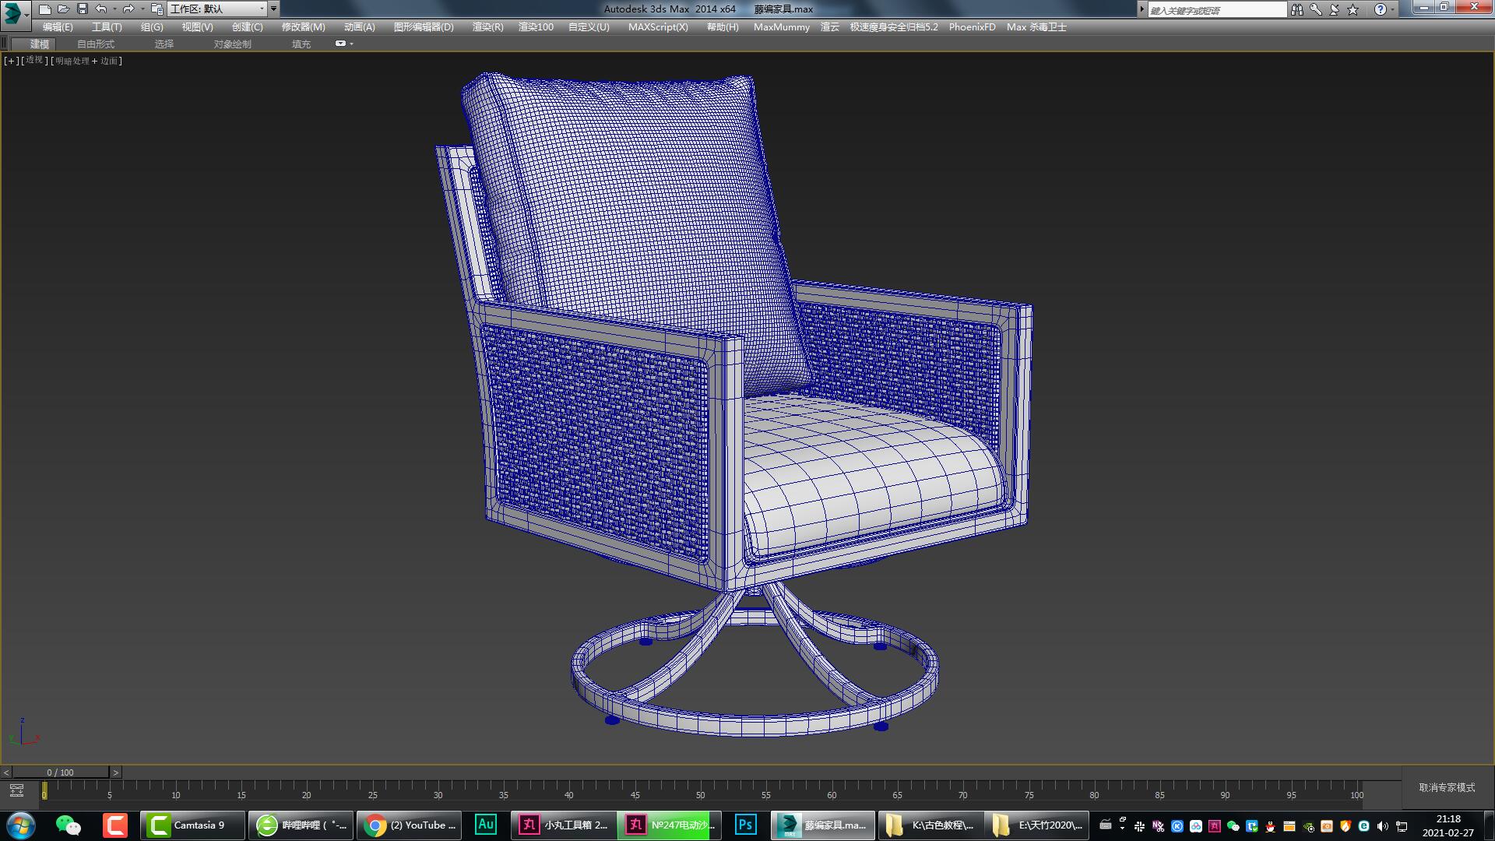Screen dimensions: 1495x841
Task: Save the 藤编家具.max scene
Action: 80,9
